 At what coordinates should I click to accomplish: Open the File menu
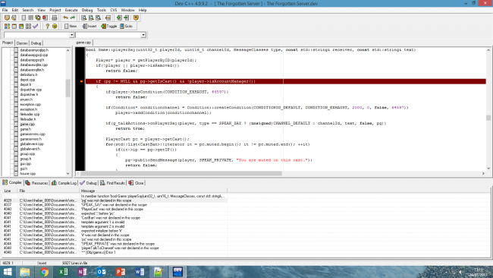pos(5,10)
